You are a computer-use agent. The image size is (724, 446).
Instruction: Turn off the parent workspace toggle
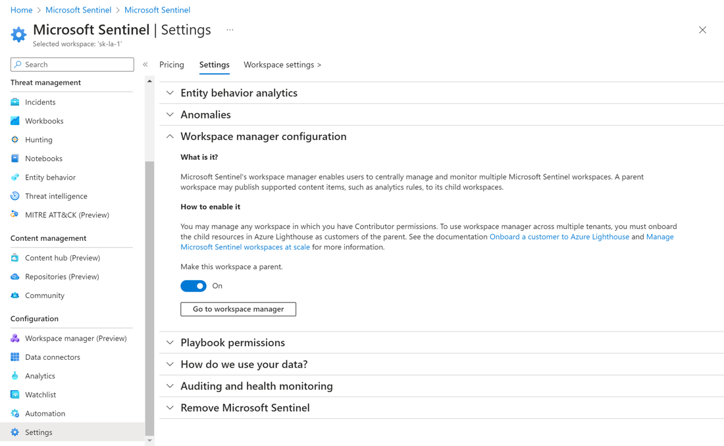[194, 286]
